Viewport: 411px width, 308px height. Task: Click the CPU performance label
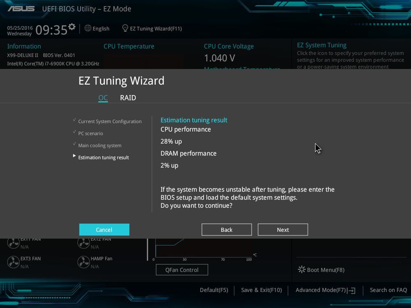tap(186, 129)
